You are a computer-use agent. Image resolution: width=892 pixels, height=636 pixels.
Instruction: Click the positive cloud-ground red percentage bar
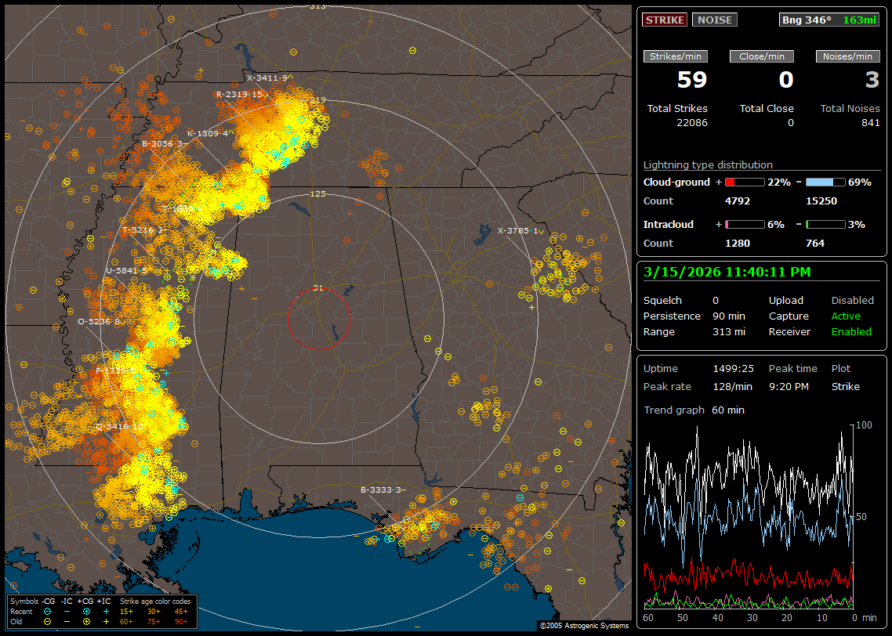[744, 182]
